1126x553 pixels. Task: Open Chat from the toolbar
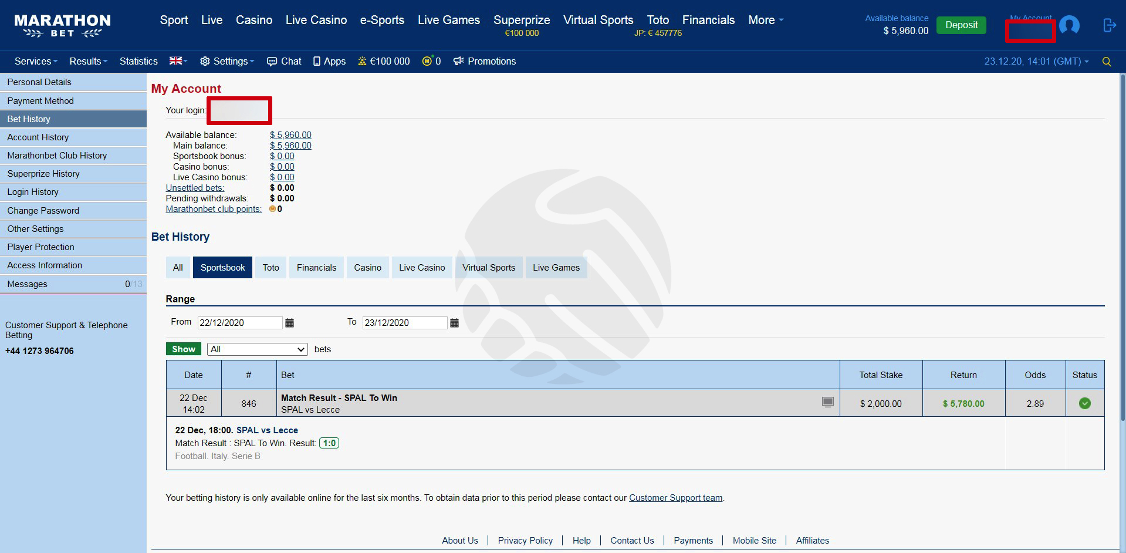284,61
